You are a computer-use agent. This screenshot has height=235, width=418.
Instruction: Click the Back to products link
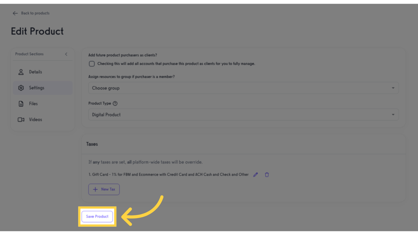tap(35, 13)
